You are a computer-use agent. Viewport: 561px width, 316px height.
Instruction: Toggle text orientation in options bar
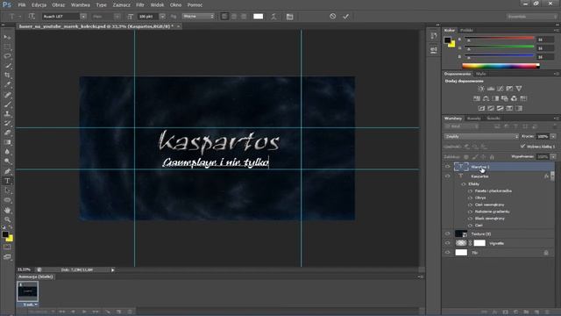tap(32, 17)
